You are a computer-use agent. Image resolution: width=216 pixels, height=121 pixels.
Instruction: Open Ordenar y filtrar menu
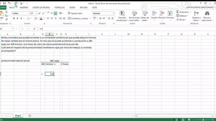196,16
